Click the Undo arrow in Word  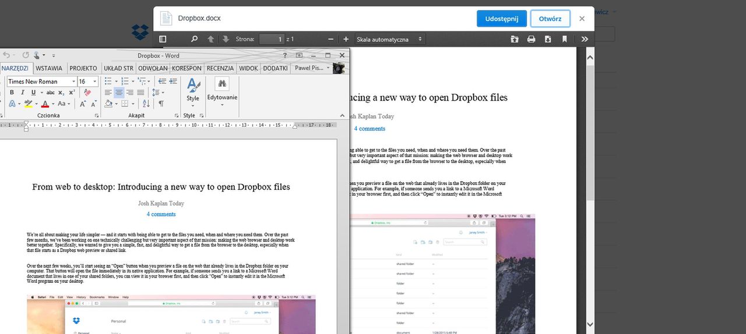click(x=6, y=55)
